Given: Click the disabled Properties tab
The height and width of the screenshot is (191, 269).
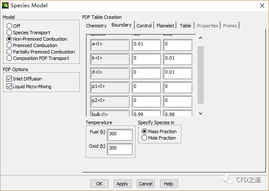Looking at the screenshot, I should click(x=207, y=26).
